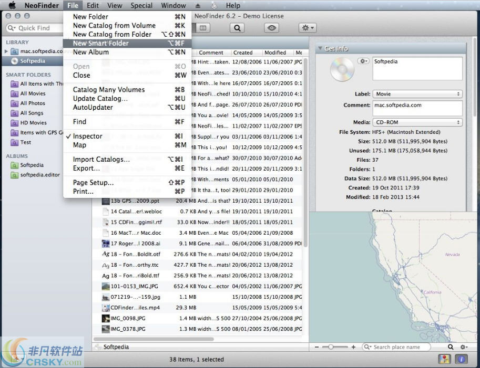Viewport: 480px width, 368px height.
Task: Choose Find in the File menu
Action: [x=127, y=122]
